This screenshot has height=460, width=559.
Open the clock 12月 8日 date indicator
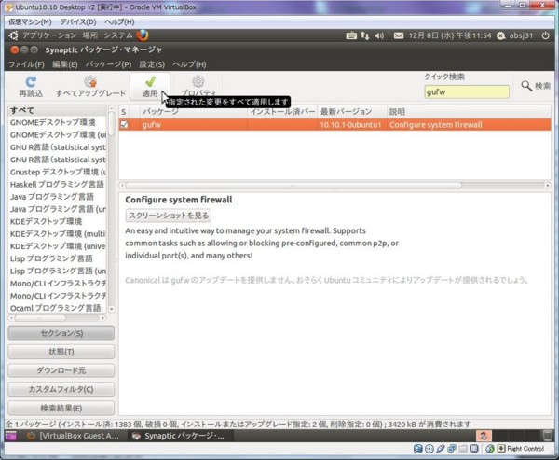(x=450, y=35)
